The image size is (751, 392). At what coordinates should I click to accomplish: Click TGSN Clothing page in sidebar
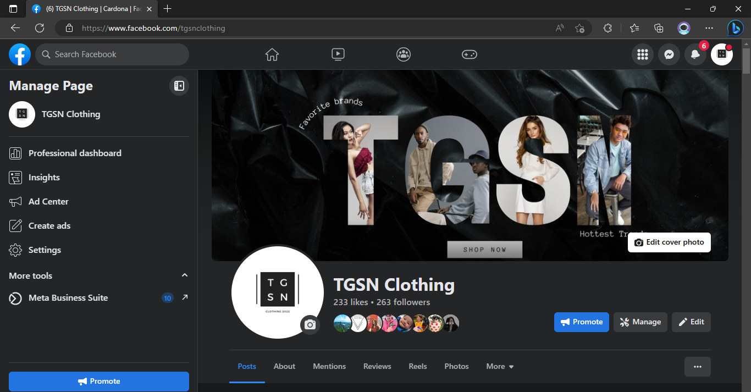coord(99,114)
